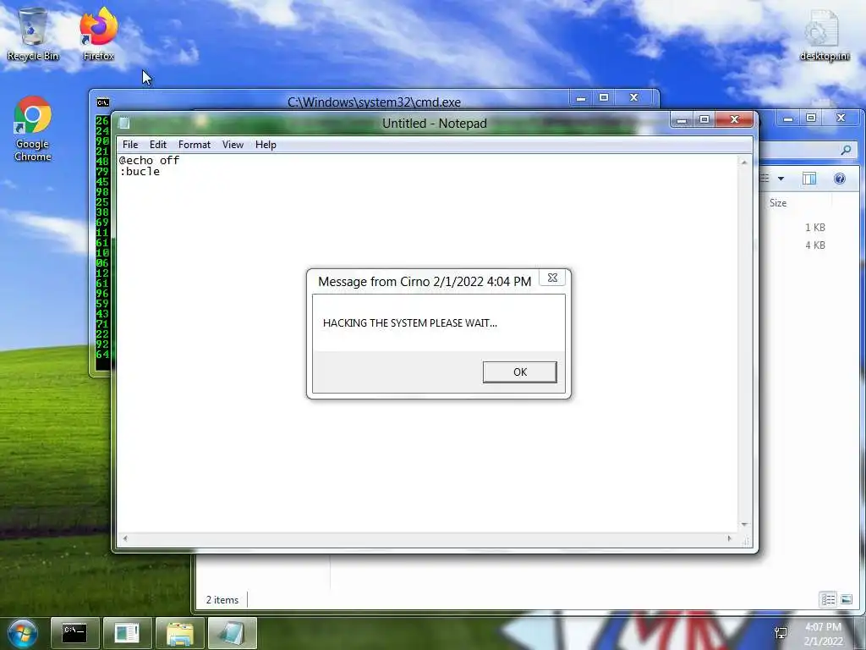The height and width of the screenshot is (650, 866).
Task: Click the ':bucle' line in Notepad
Action: [140, 172]
